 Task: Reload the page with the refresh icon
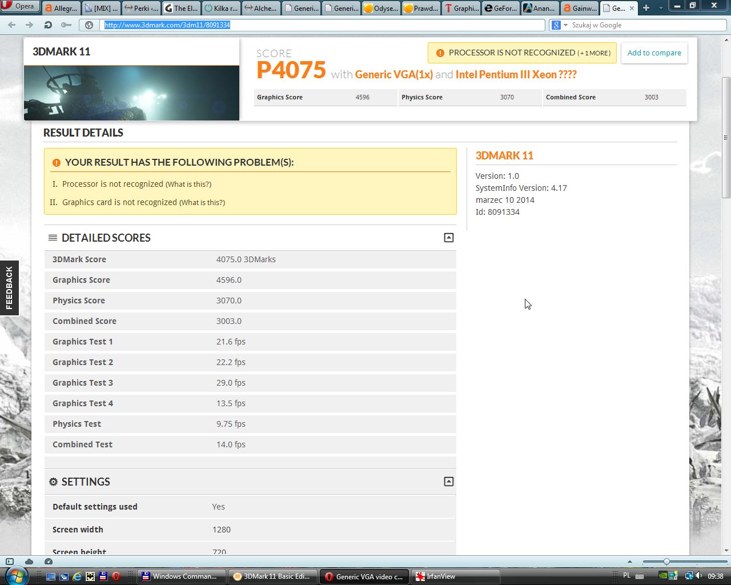point(48,25)
